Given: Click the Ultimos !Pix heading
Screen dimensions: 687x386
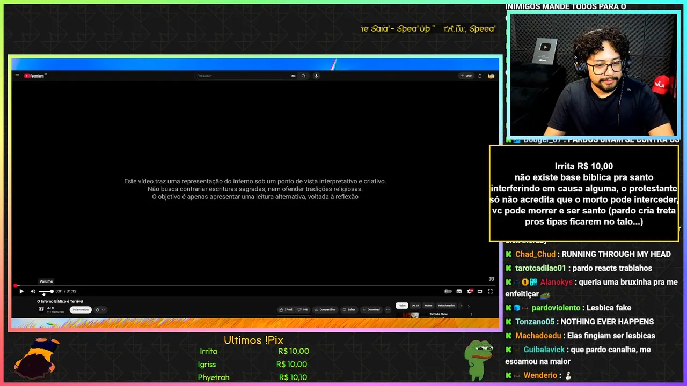Looking at the screenshot, I should pos(253,340).
